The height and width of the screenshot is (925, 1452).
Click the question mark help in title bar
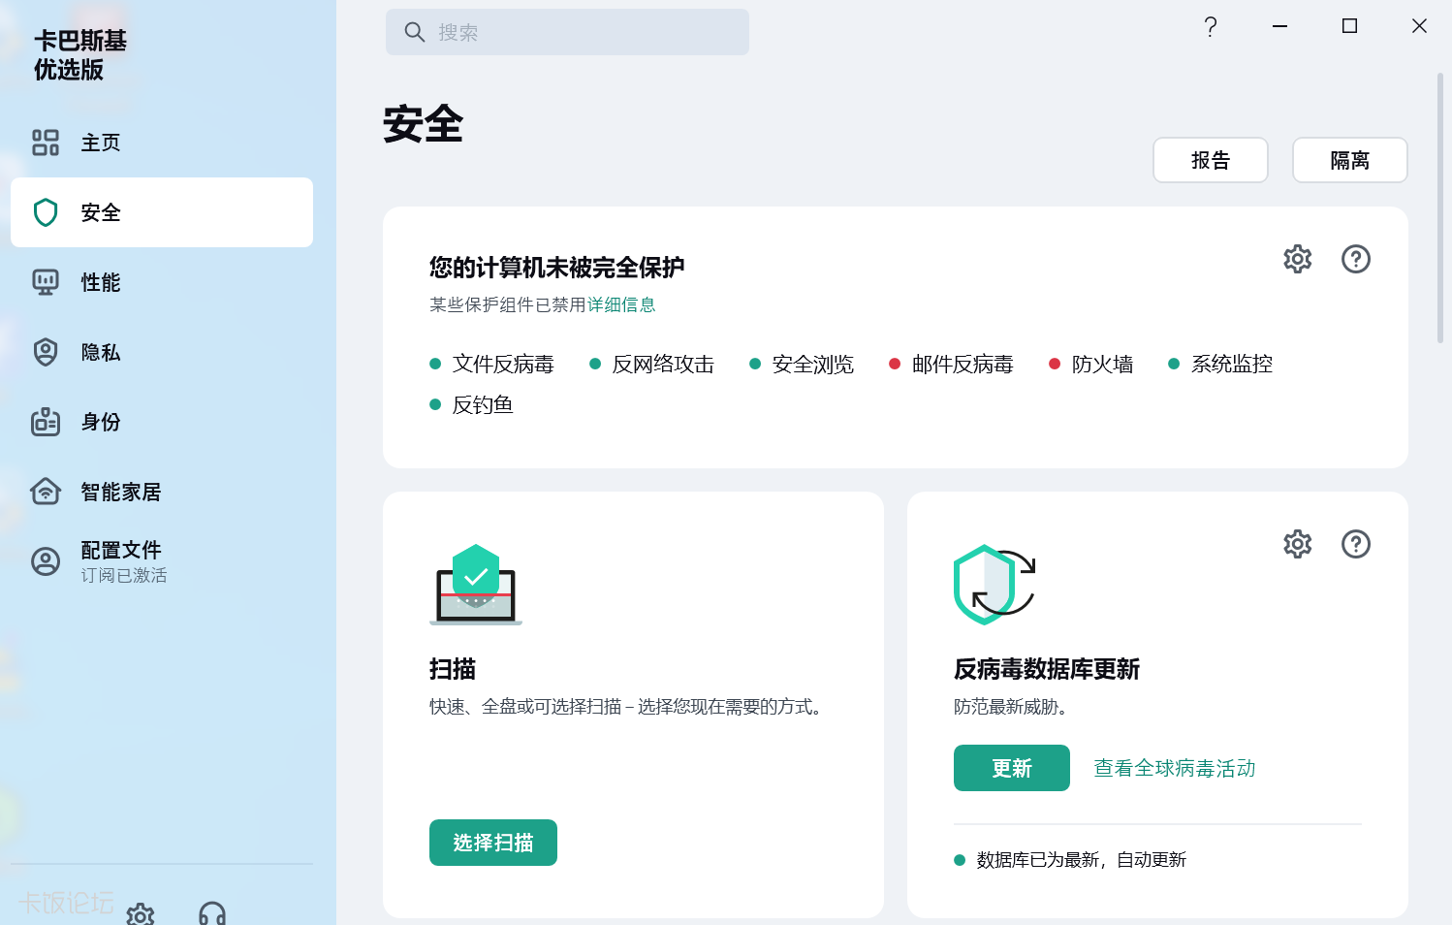tap(1211, 26)
